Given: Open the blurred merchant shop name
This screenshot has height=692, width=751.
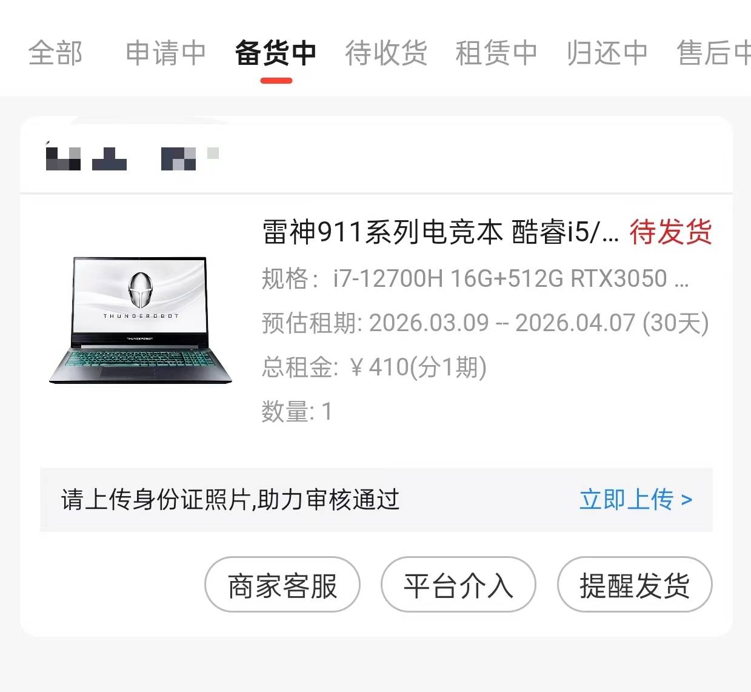Looking at the screenshot, I should [x=132, y=157].
